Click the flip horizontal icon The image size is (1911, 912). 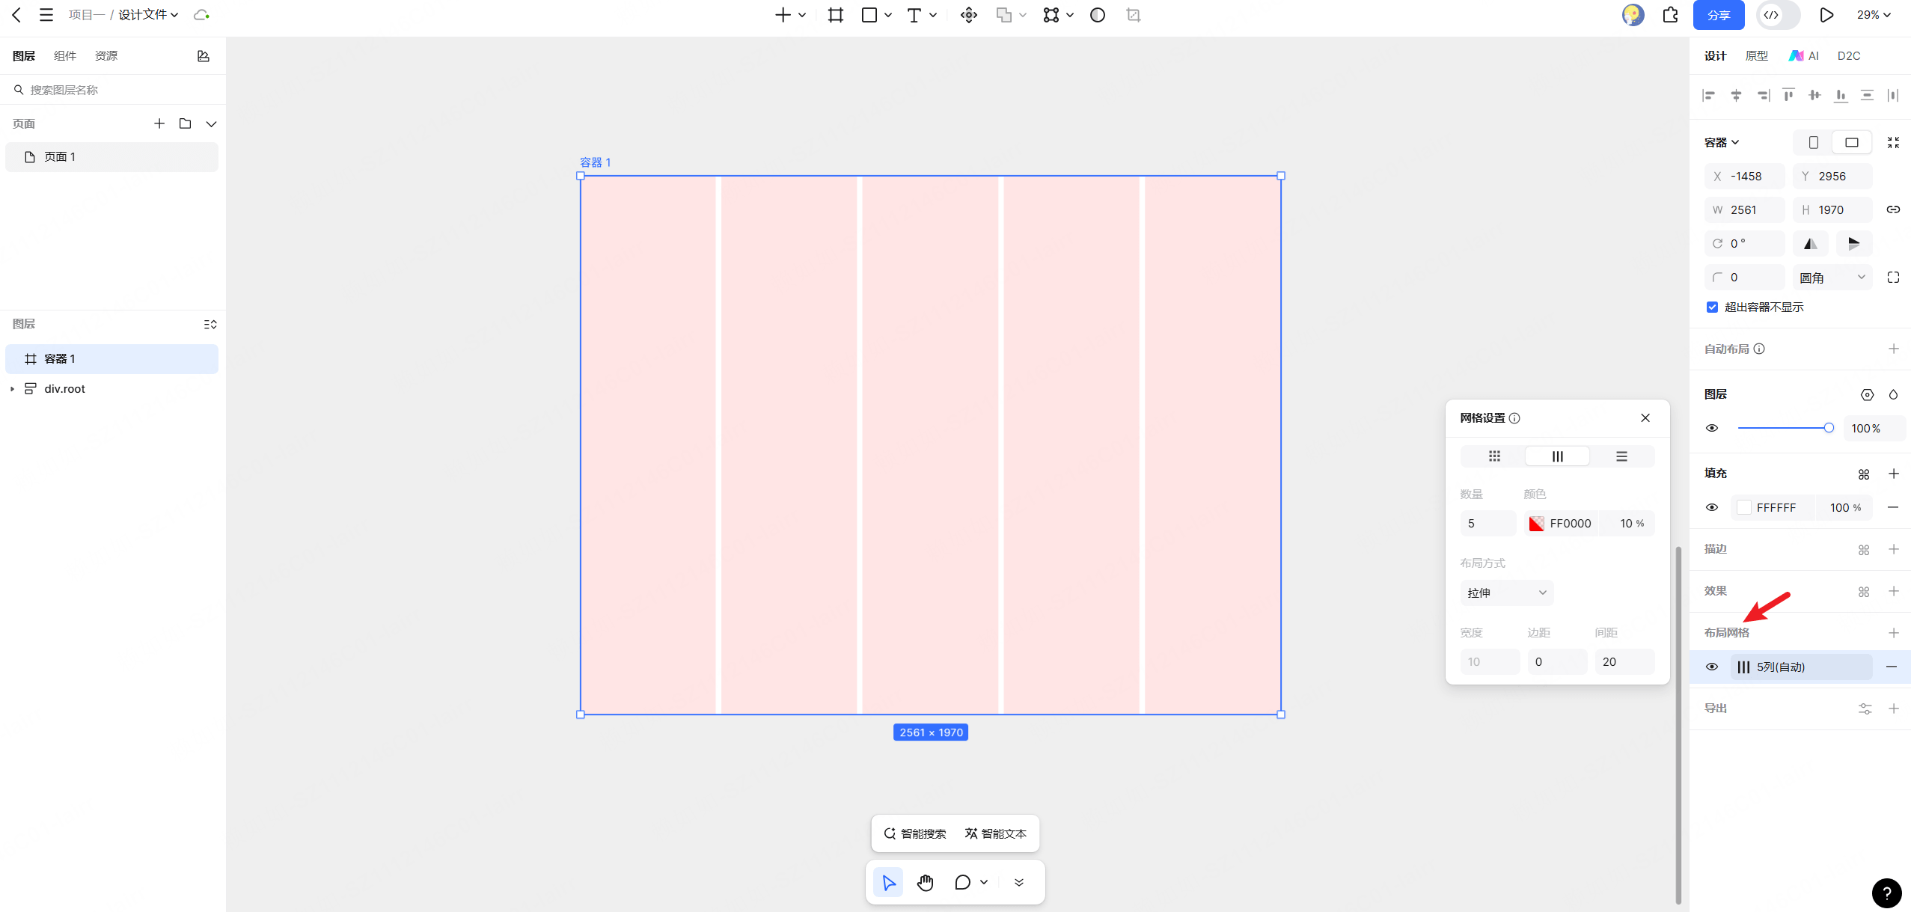pyautogui.click(x=1810, y=243)
